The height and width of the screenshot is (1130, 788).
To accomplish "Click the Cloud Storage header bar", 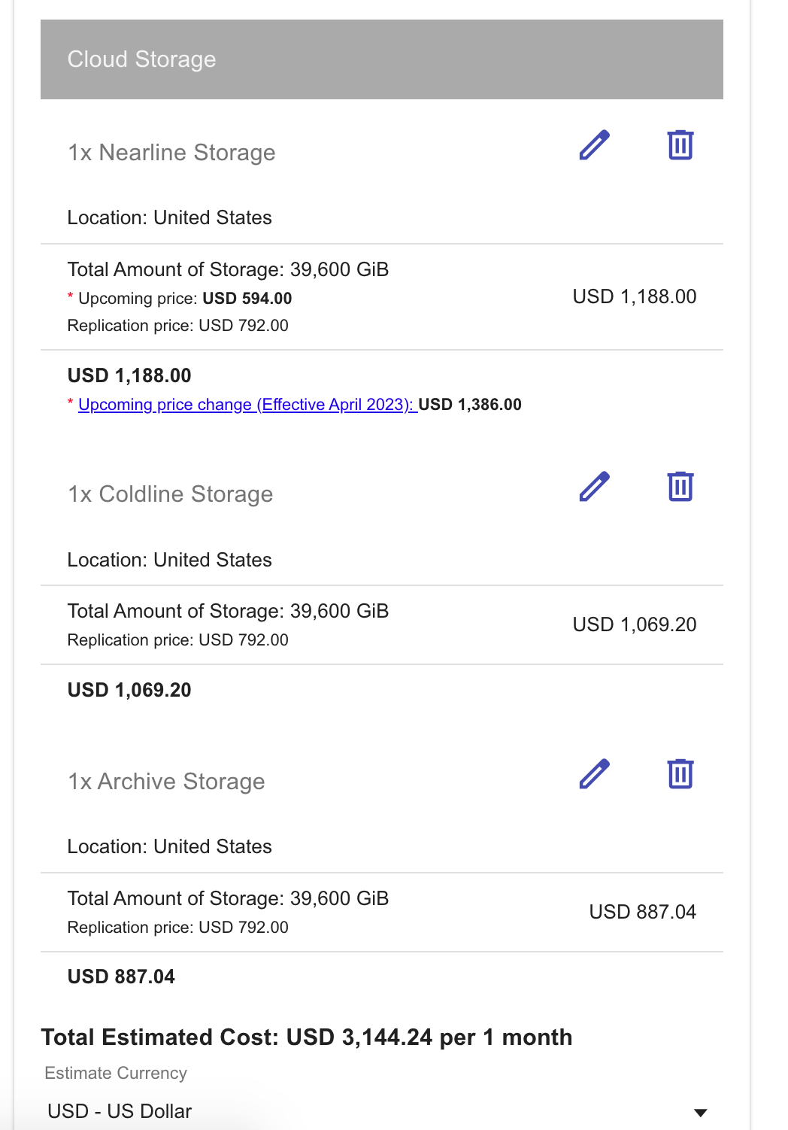I will click(382, 59).
